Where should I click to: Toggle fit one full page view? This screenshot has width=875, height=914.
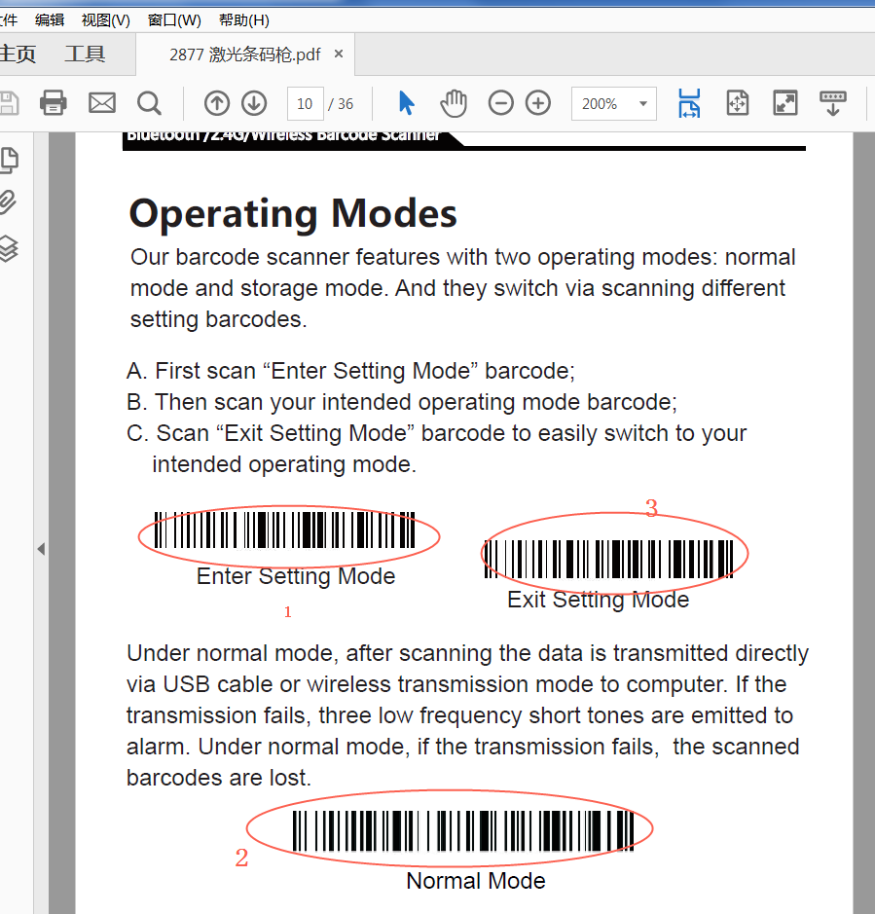tap(737, 103)
